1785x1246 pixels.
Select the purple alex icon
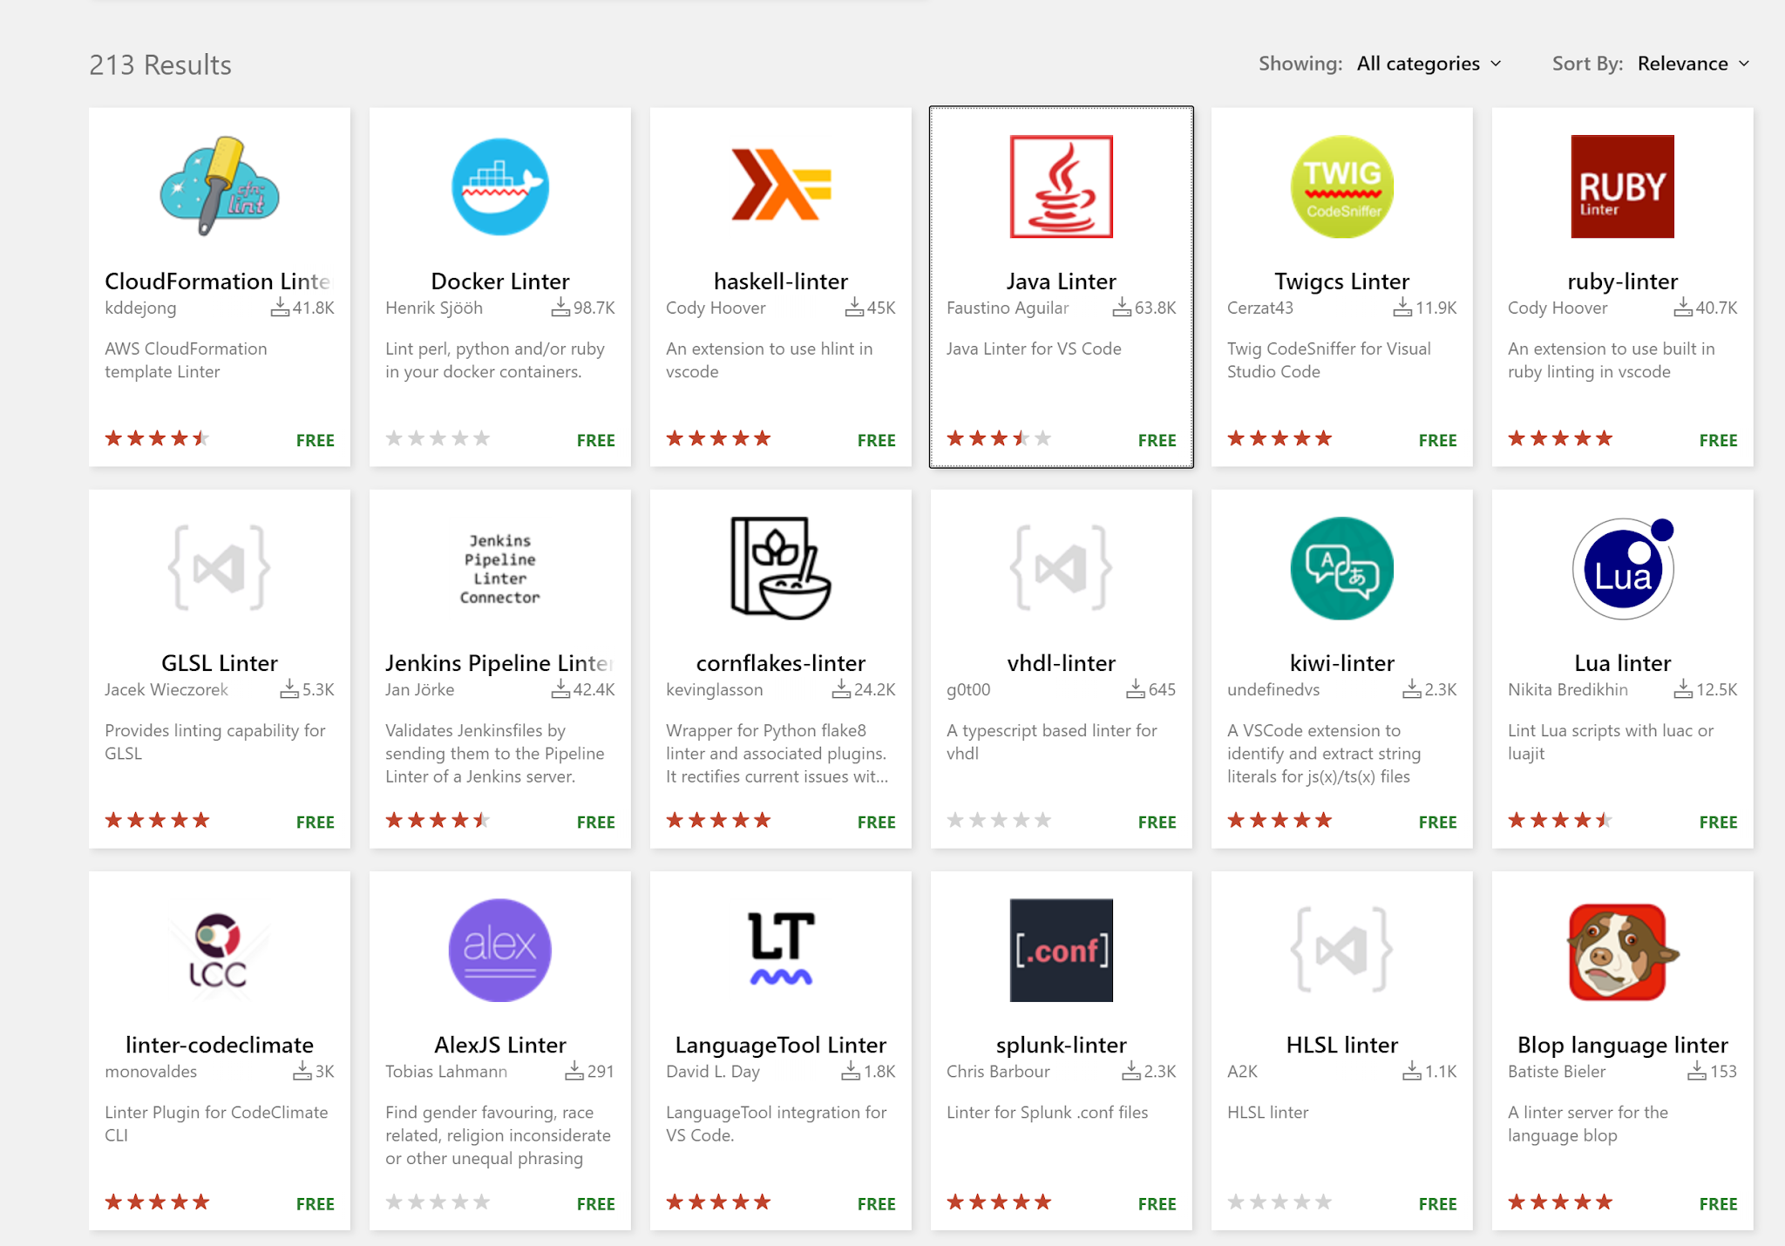pos(500,950)
